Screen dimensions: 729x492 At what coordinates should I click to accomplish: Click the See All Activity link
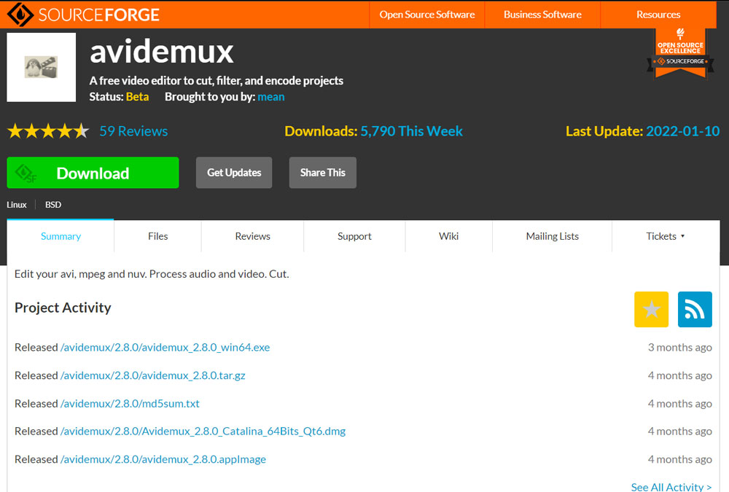671,486
